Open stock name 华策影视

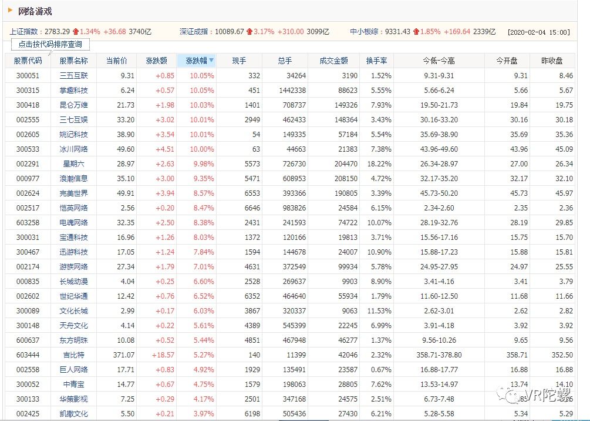pyautogui.click(x=74, y=399)
